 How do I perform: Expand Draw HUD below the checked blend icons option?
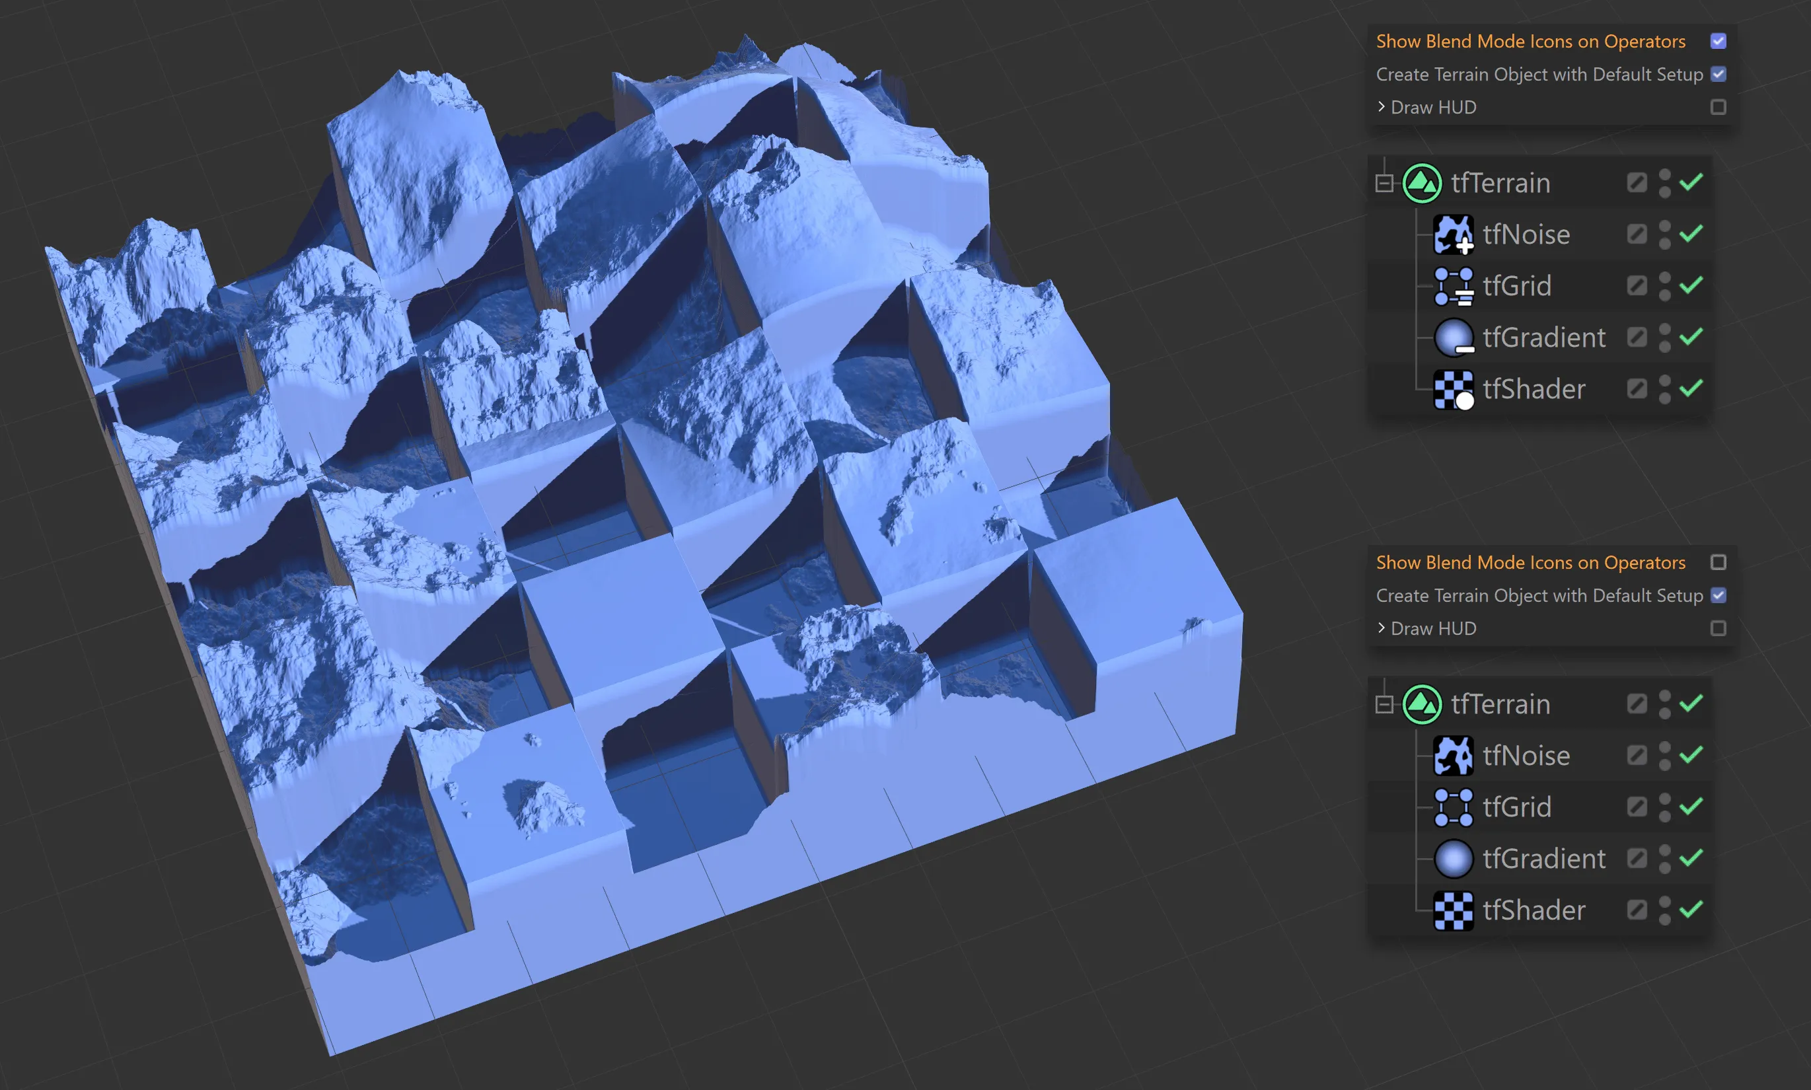pos(1382,107)
